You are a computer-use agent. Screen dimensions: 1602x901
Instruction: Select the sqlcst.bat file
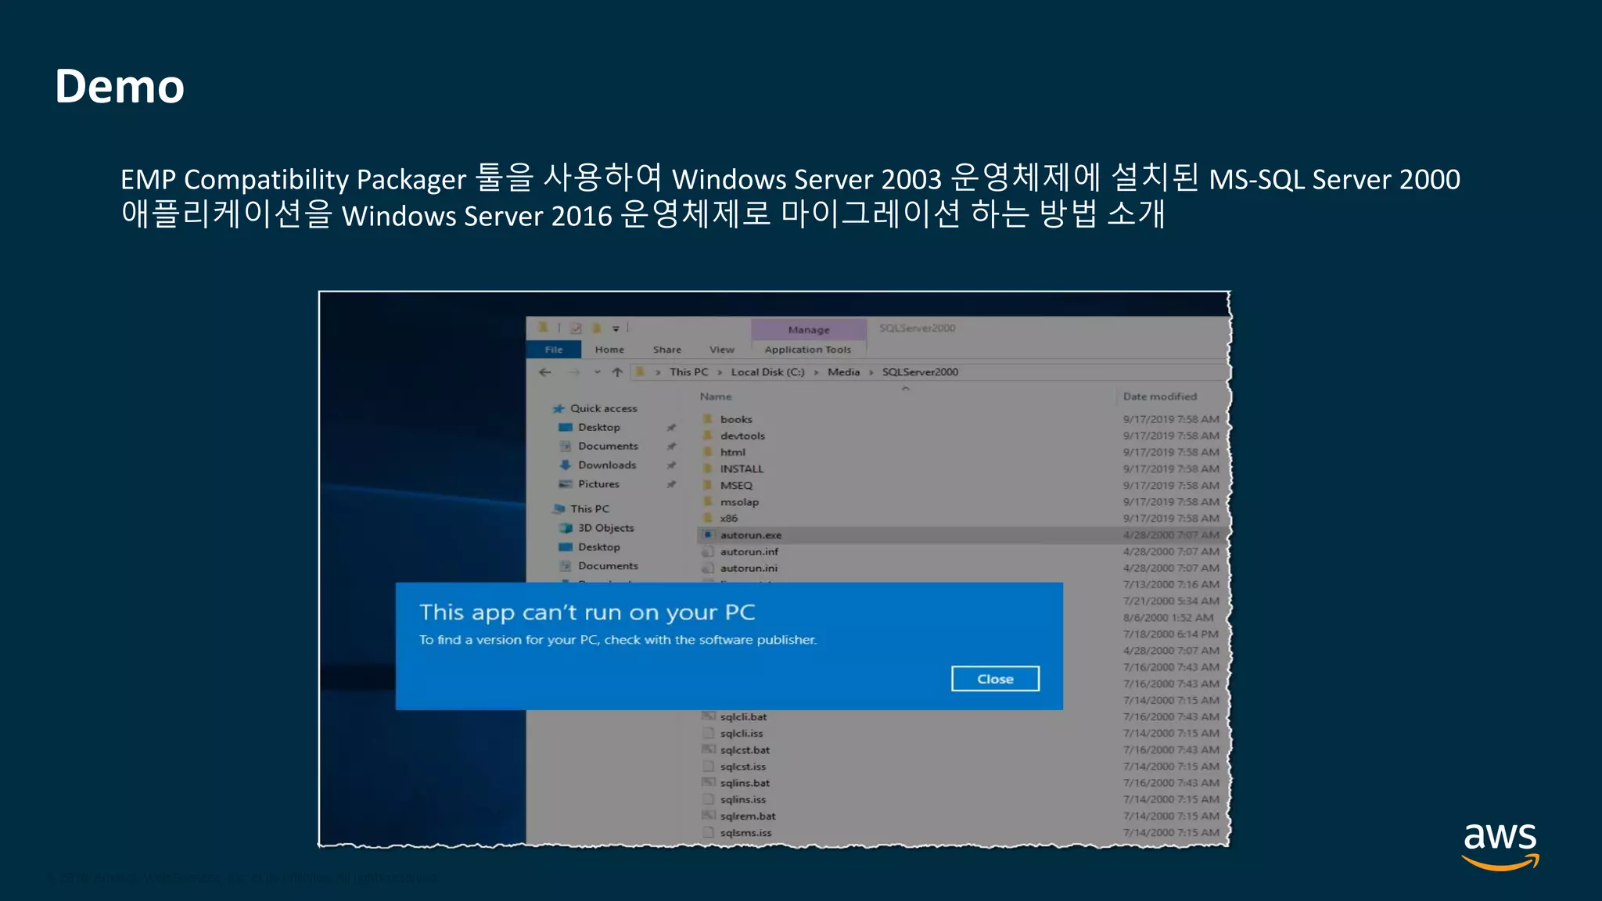[x=745, y=749]
